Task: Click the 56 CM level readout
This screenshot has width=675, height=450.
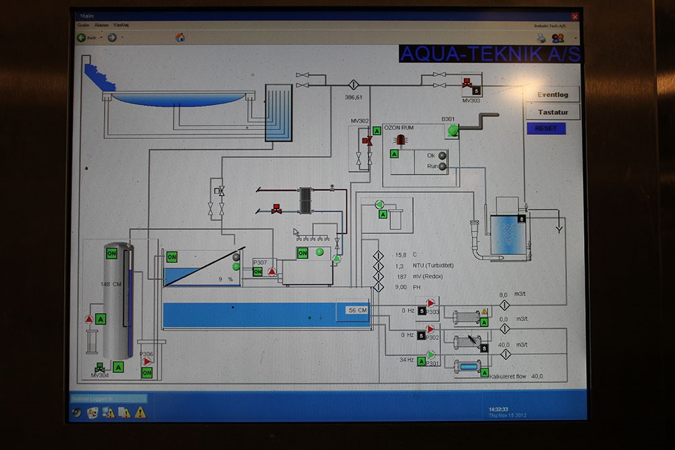Action: [357, 310]
